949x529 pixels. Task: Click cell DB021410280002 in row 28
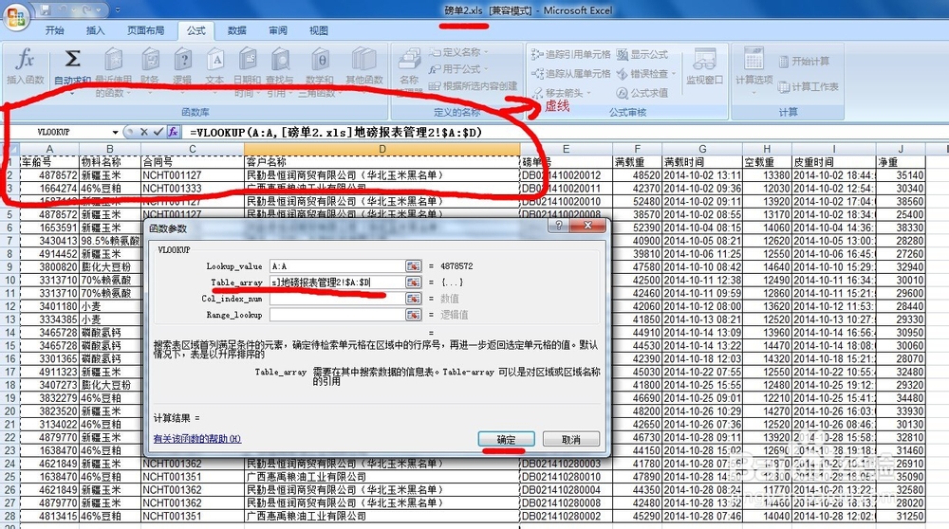click(x=566, y=517)
